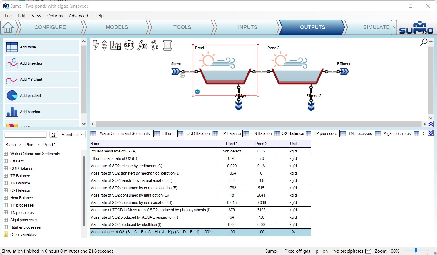Open the scroll report icon

(x=167, y=45)
